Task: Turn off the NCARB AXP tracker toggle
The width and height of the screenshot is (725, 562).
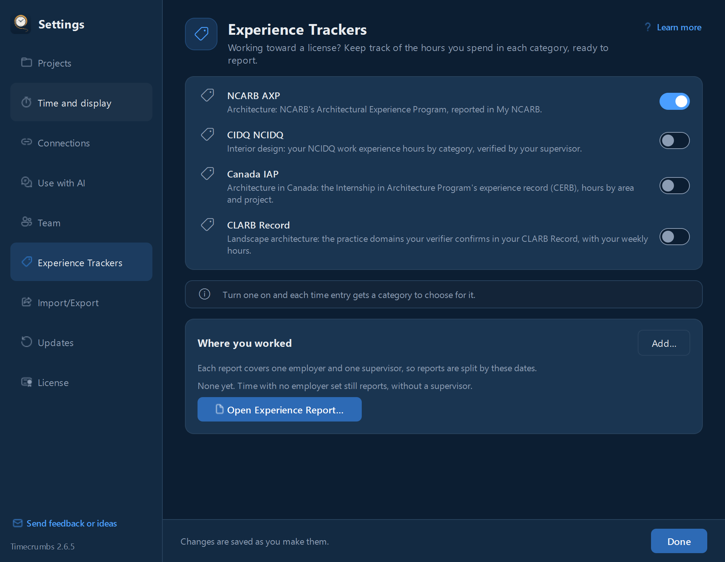Action: click(x=674, y=101)
